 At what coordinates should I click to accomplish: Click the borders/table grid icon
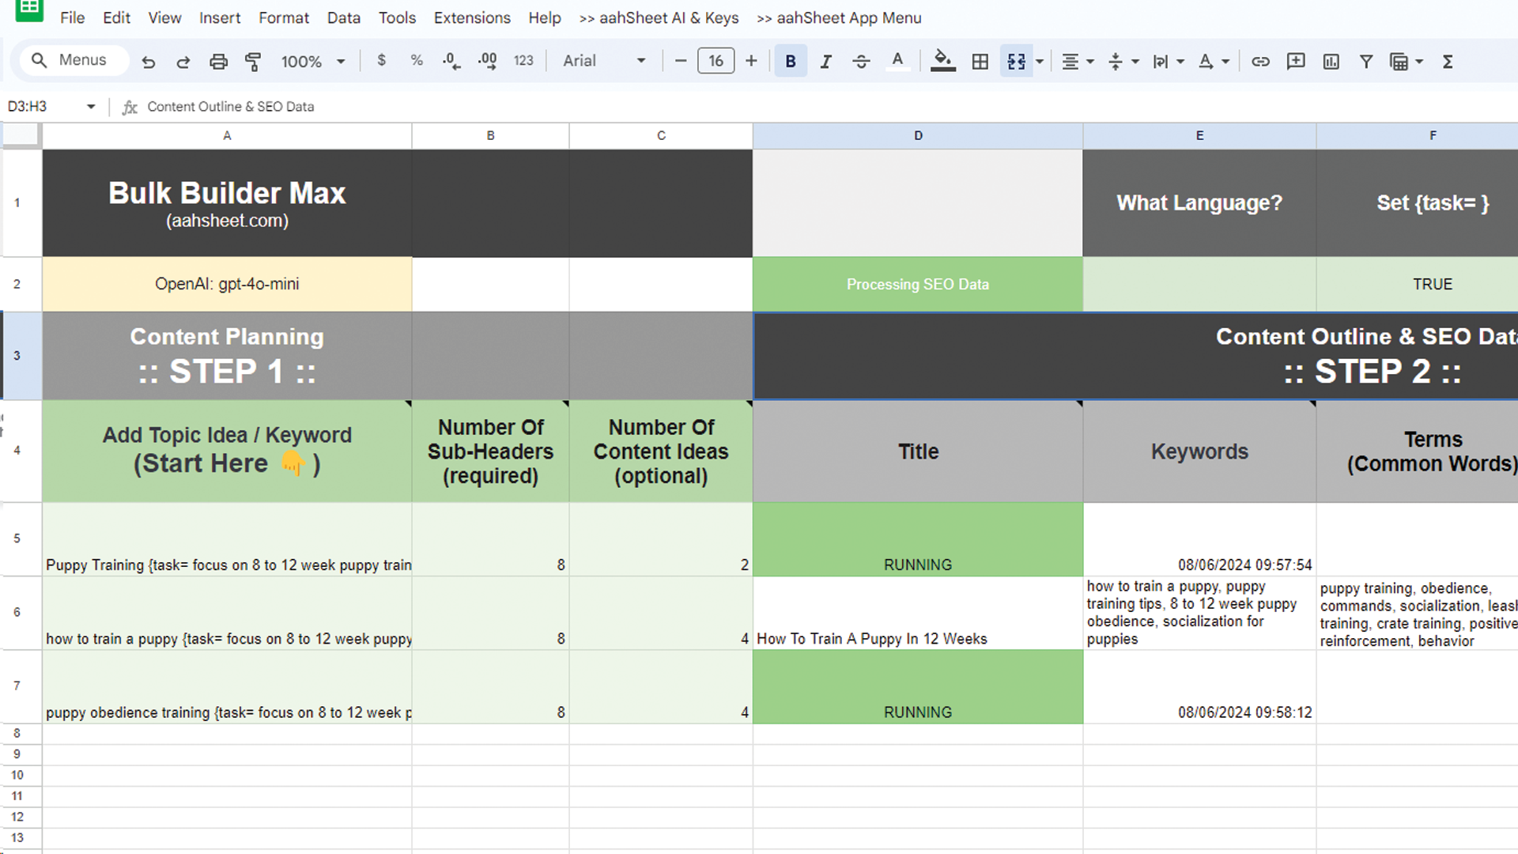980,60
